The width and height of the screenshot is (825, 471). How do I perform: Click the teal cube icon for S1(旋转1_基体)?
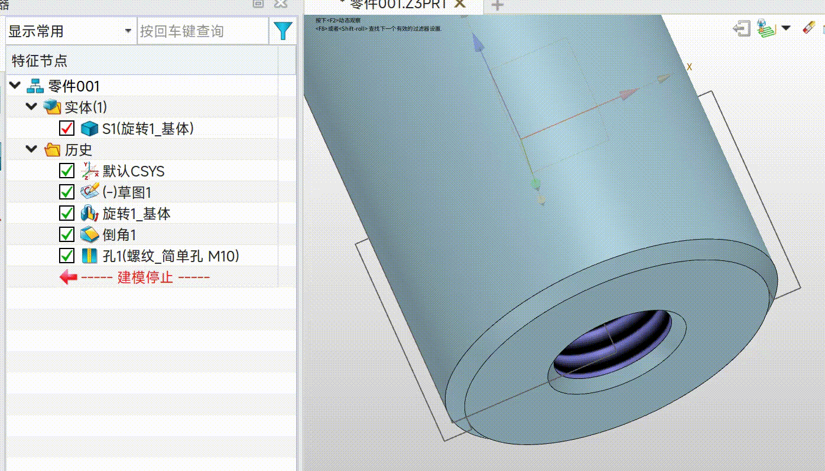point(89,129)
